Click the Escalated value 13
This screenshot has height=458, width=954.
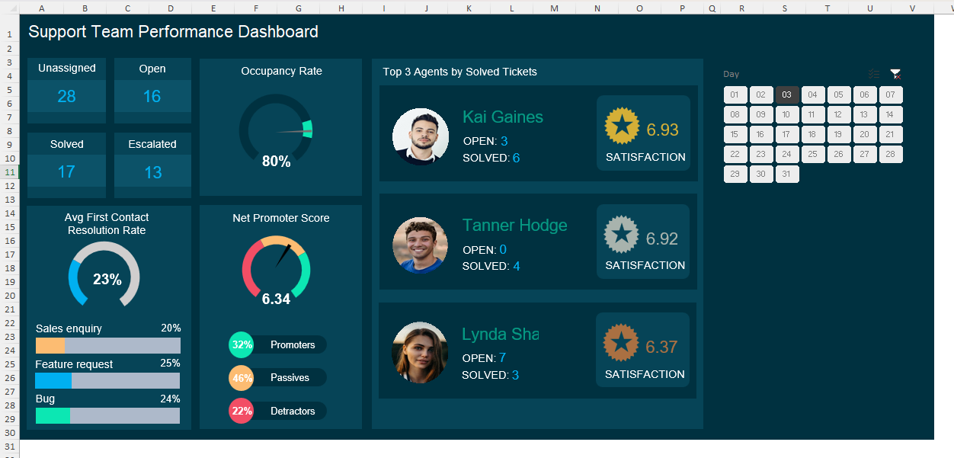coord(152,172)
